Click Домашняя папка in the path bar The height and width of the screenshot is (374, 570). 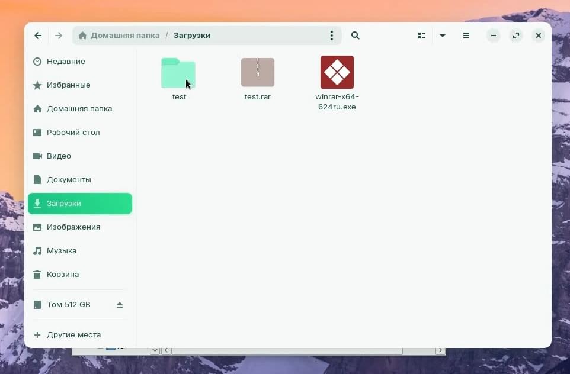point(125,36)
